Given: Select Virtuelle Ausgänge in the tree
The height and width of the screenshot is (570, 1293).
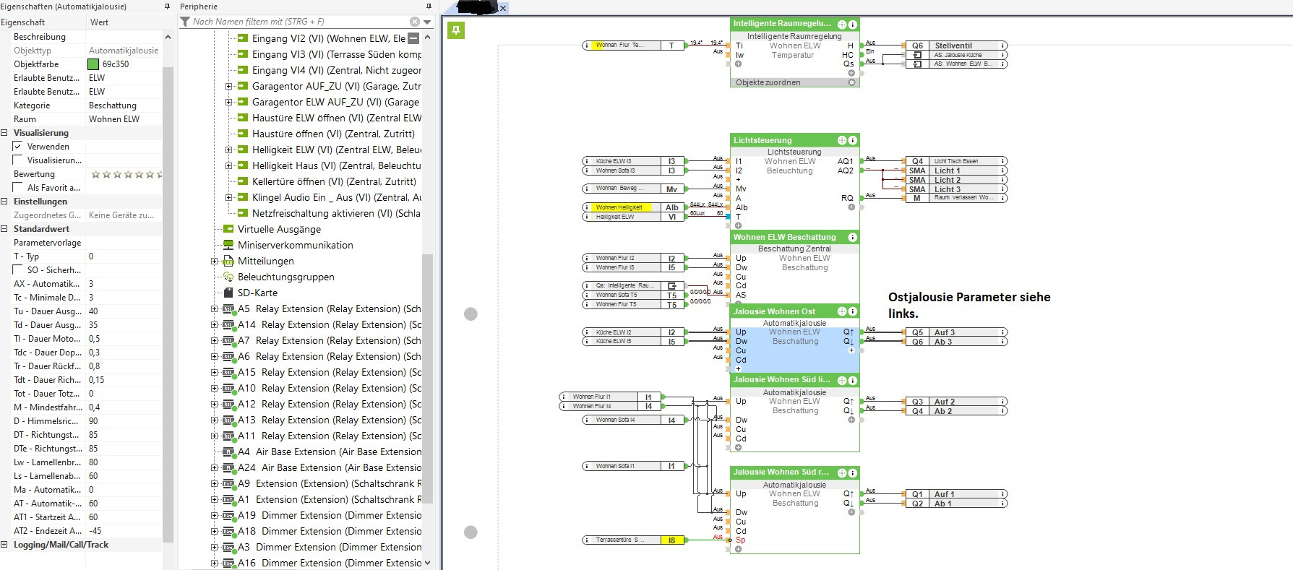Looking at the screenshot, I should tap(279, 229).
